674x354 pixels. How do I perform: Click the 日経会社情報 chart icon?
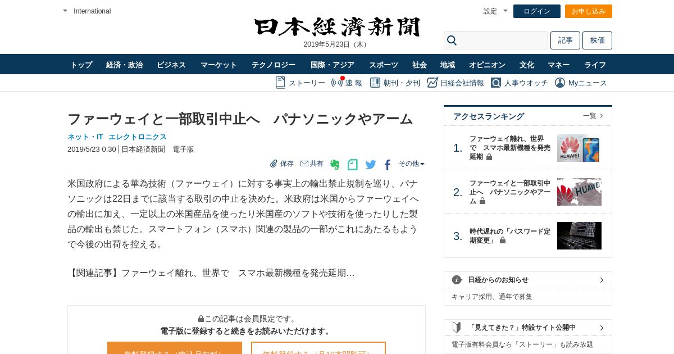click(432, 83)
